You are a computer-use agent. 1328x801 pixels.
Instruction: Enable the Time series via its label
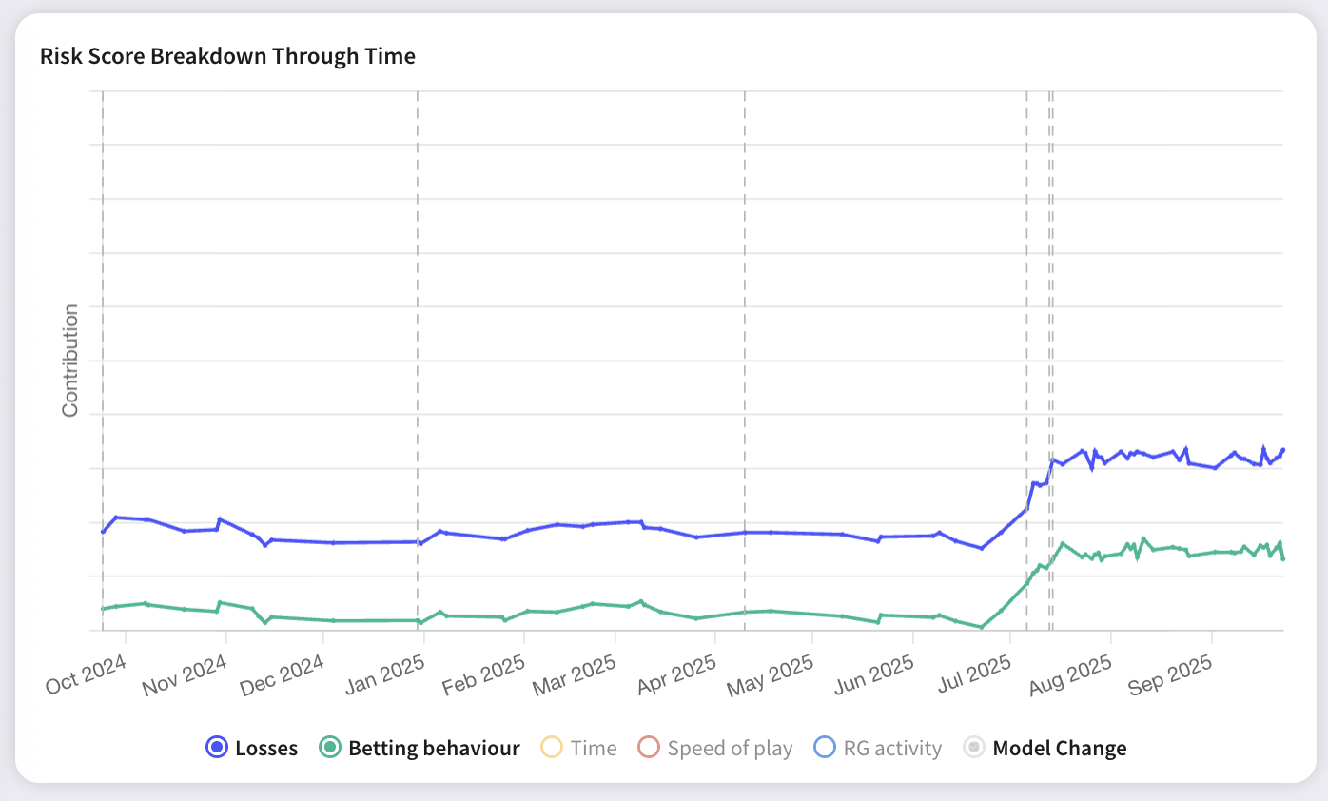click(594, 749)
